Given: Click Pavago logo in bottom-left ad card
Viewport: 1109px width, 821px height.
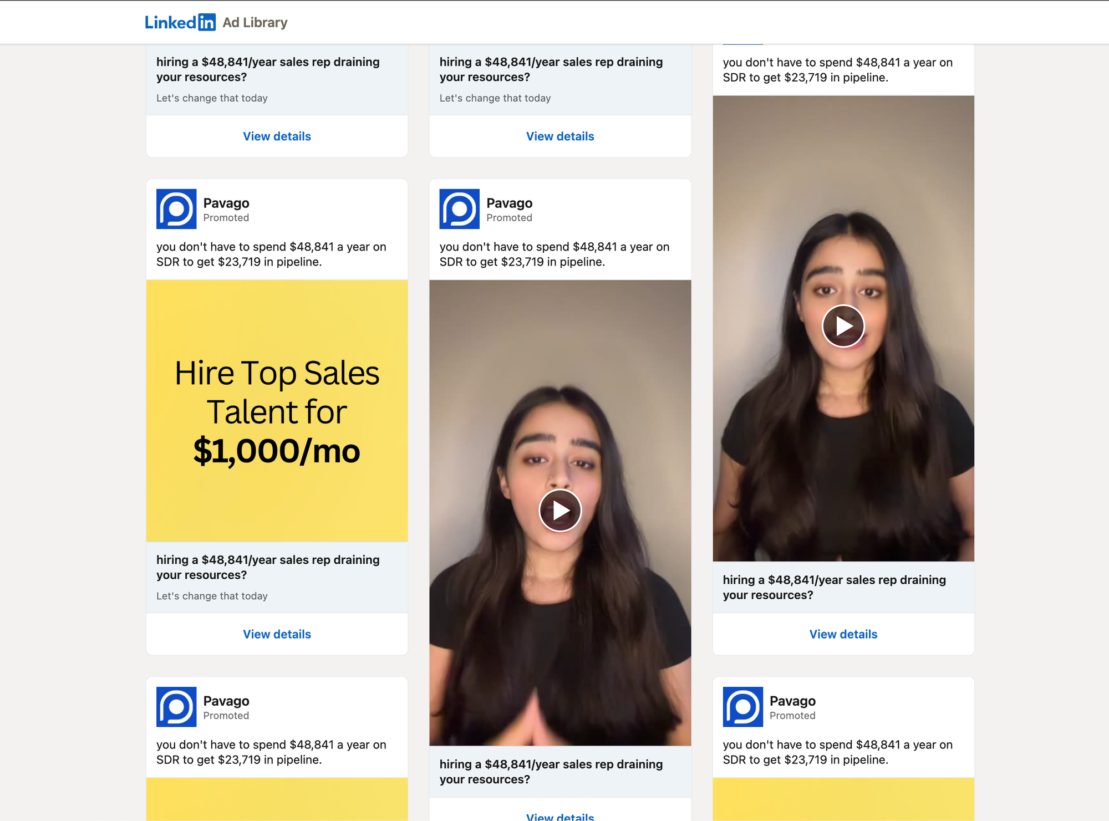Looking at the screenshot, I should [x=176, y=707].
